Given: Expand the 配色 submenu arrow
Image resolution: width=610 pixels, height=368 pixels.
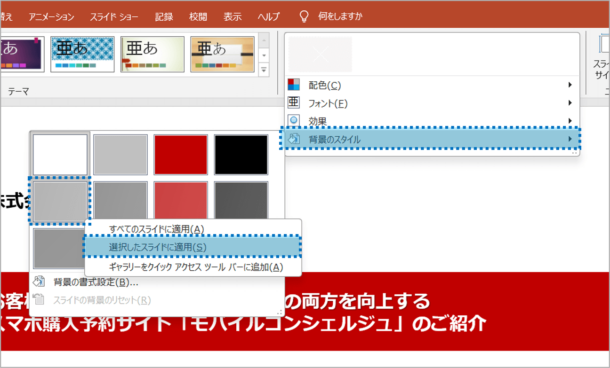Looking at the screenshot, I should click(570, 85).
